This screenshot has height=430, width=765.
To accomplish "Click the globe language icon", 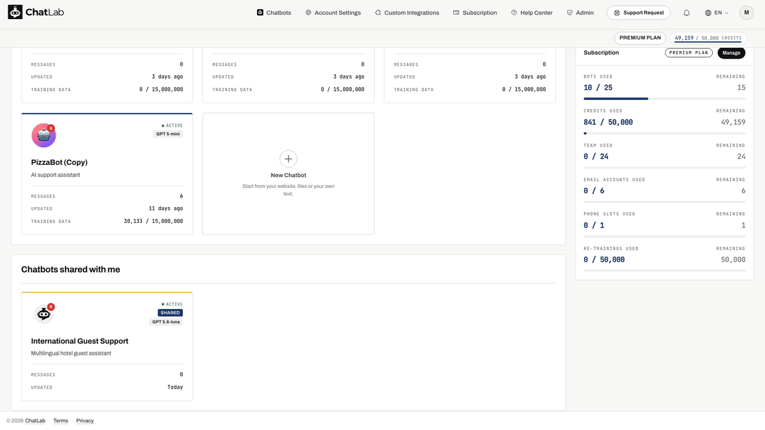I will coord(708,13).
